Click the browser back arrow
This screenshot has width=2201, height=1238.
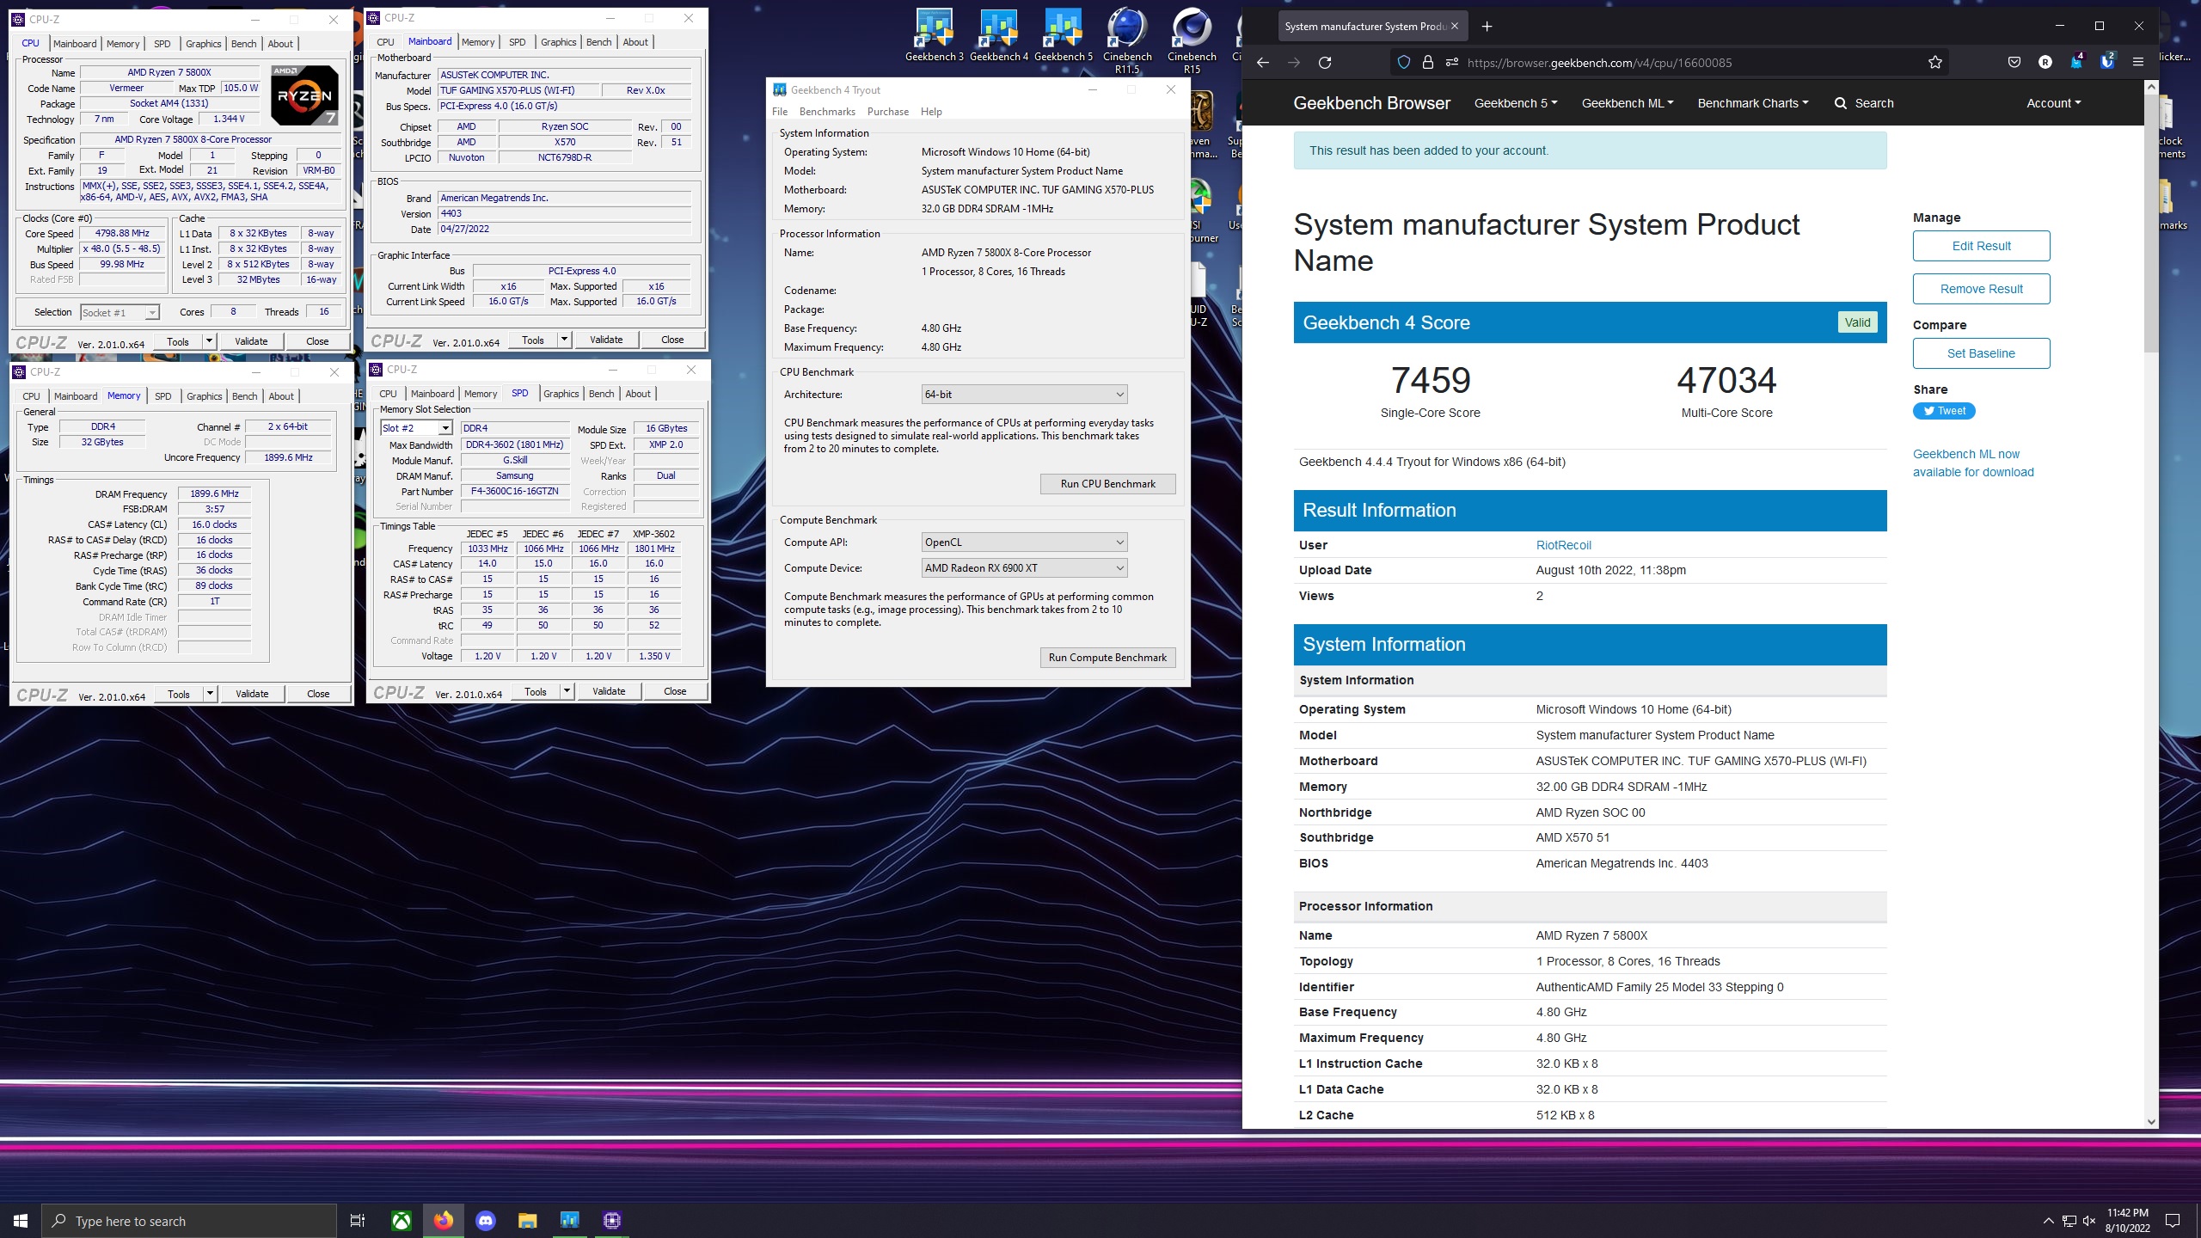(x=1262, y=62)
